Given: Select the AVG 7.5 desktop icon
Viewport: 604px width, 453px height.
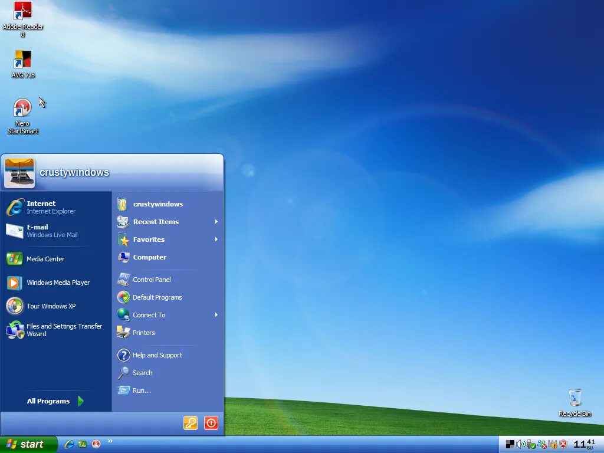Looking at the screenshot, I should [x=23, y=64].
